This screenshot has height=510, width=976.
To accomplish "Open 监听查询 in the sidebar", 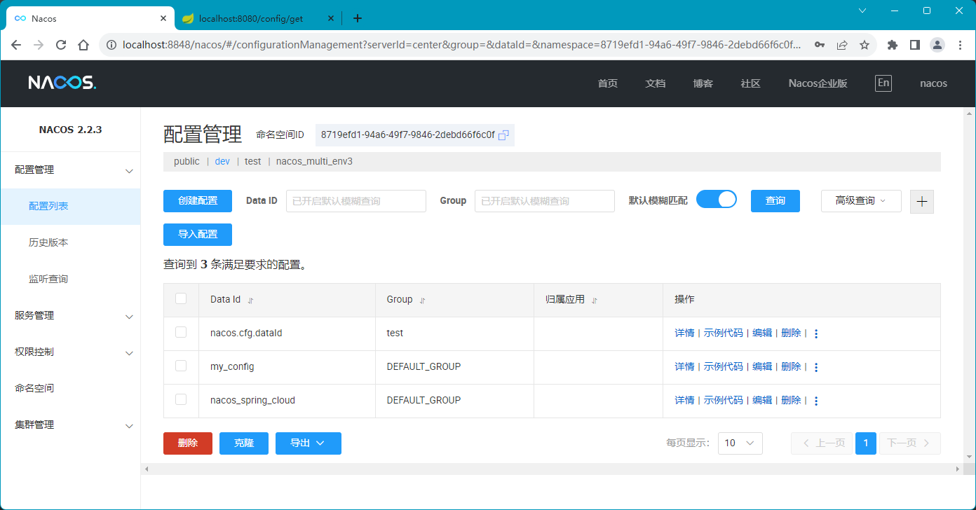I will pos(70,280).
